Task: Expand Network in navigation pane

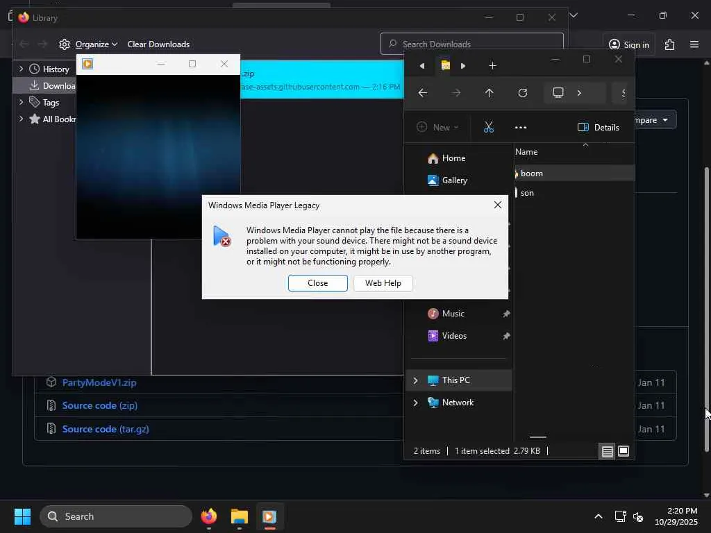Action: pos(415,403)
